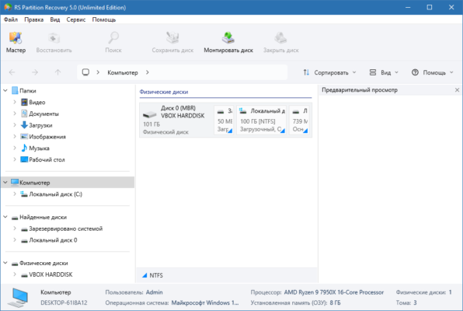
Task: Collapse the Физические диски tree section
Action: (x=5, y=263)
